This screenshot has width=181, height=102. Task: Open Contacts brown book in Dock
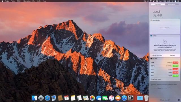click(x=60, y=98)
